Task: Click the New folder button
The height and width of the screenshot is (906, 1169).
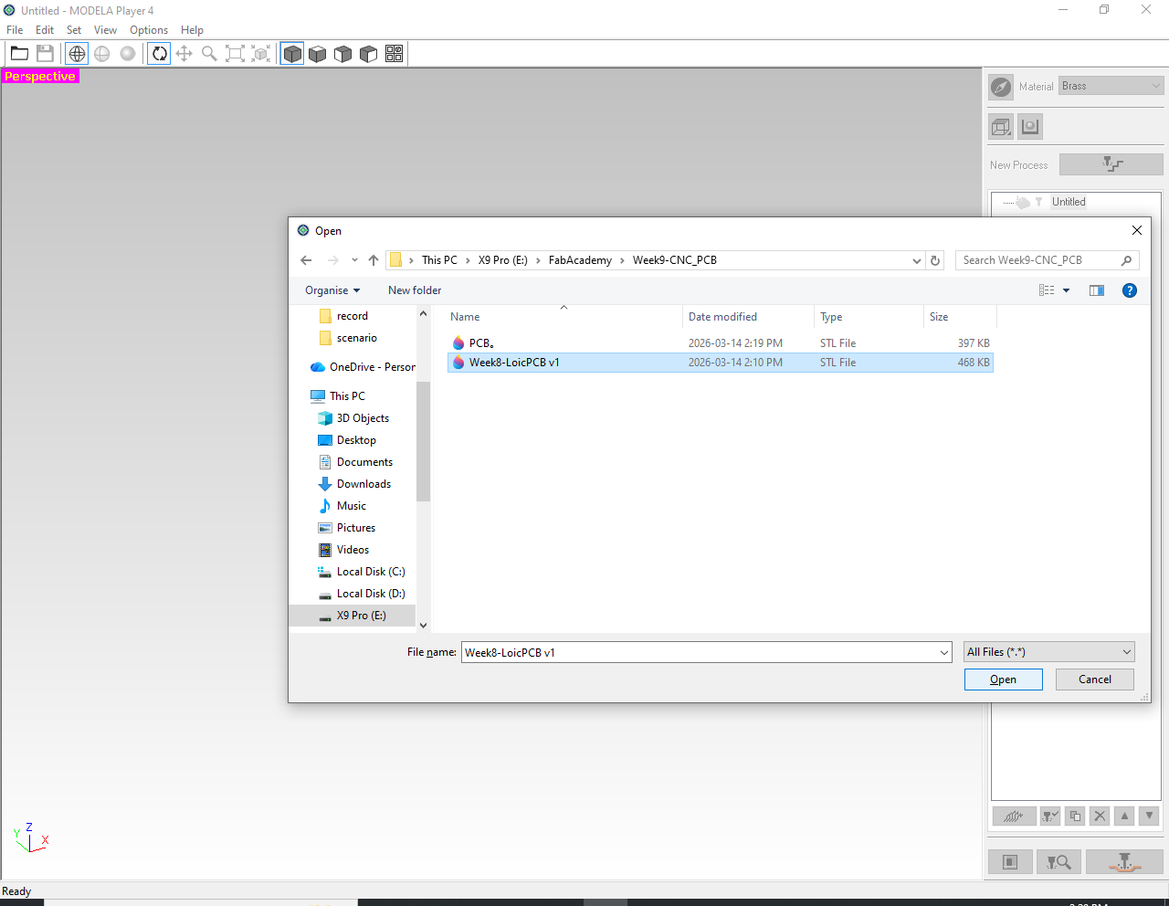Action: point(415,290)
